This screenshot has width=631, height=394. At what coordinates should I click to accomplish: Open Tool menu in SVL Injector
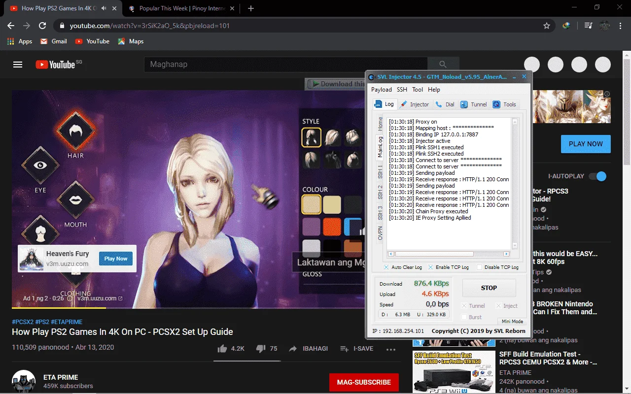click(x=418, y=90)
